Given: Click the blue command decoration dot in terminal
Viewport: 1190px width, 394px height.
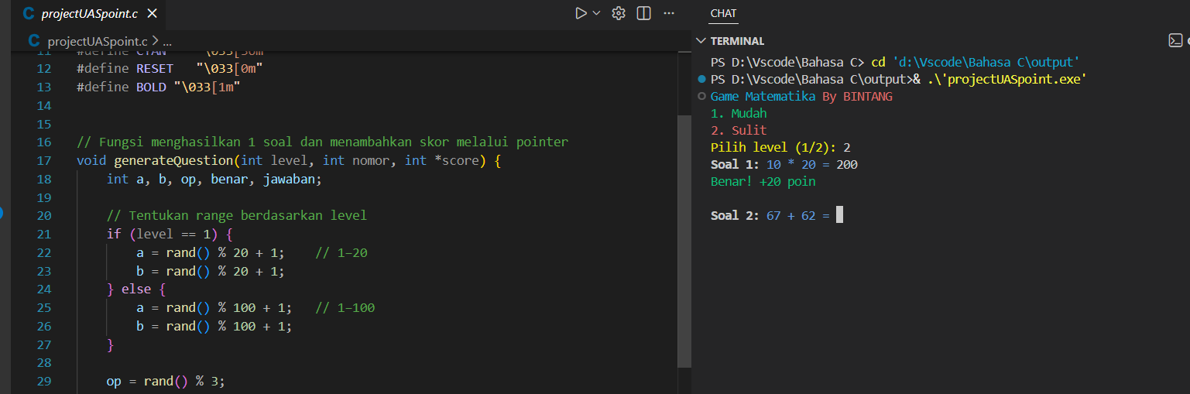Looking at the screenshot, I should 701,80.
